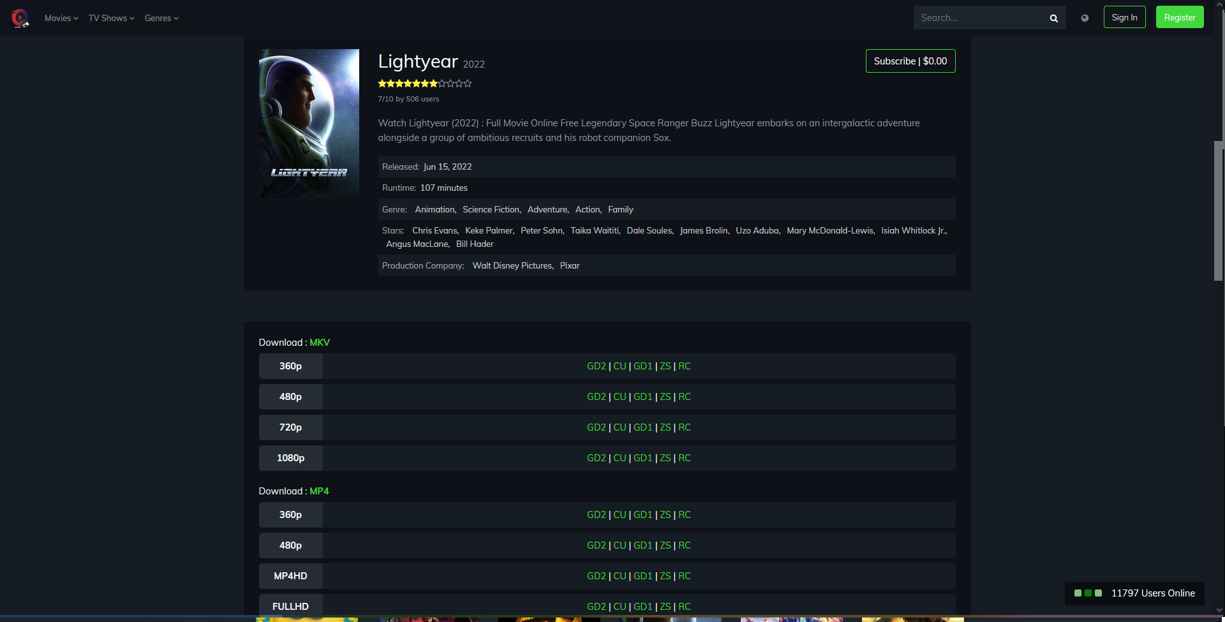Click Subscribe | $0.00 button
Screen dimensions: 1225x622
tap(910, 61)
